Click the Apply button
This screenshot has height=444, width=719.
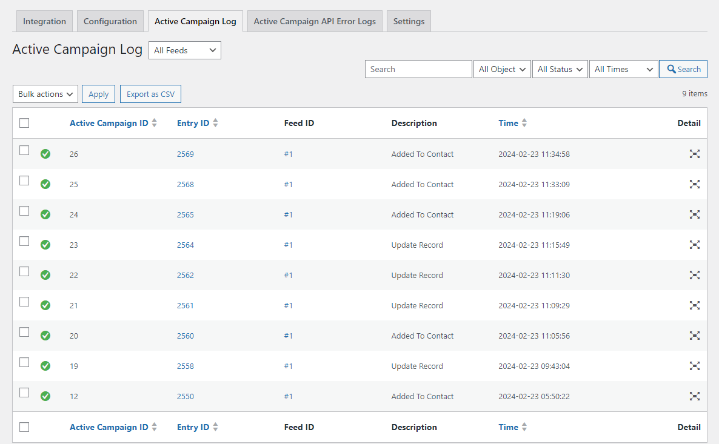pos(99,94)
